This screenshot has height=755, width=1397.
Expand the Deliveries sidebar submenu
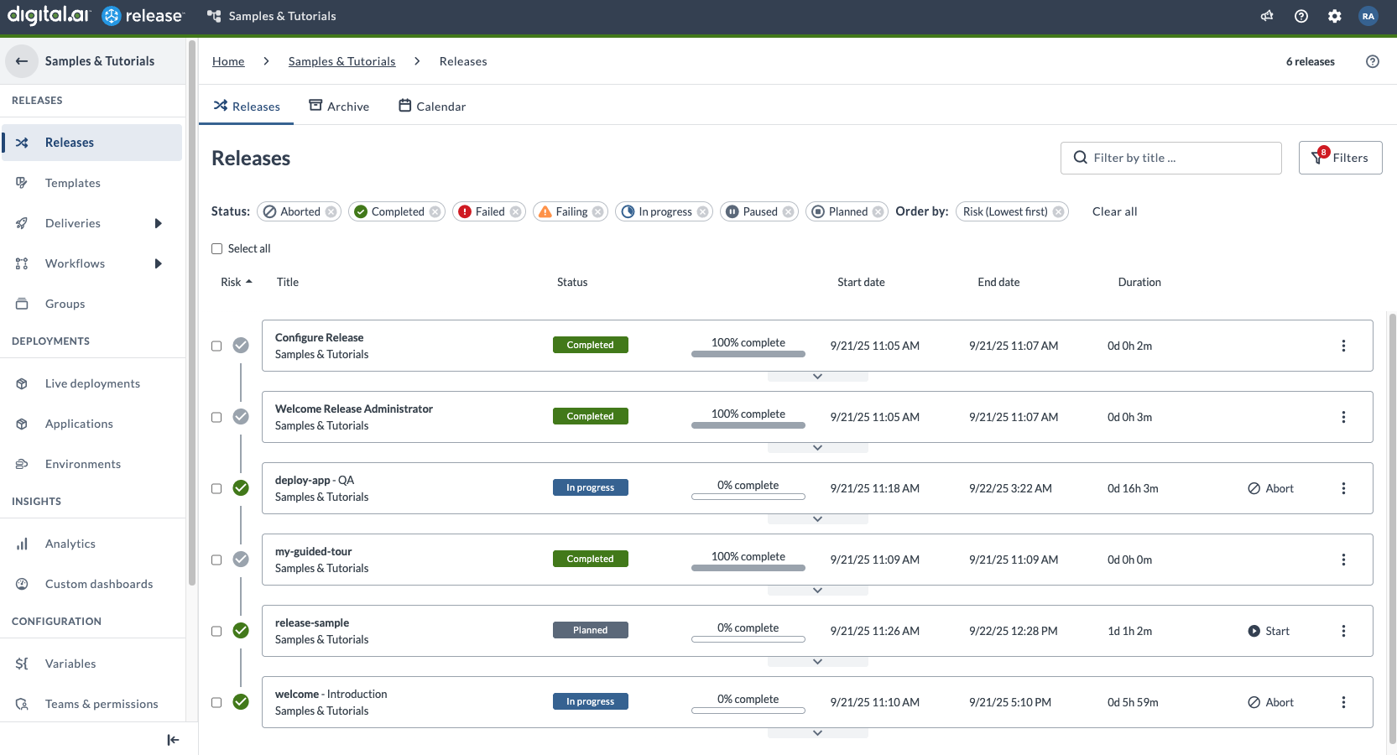click(x=158, y=223)
